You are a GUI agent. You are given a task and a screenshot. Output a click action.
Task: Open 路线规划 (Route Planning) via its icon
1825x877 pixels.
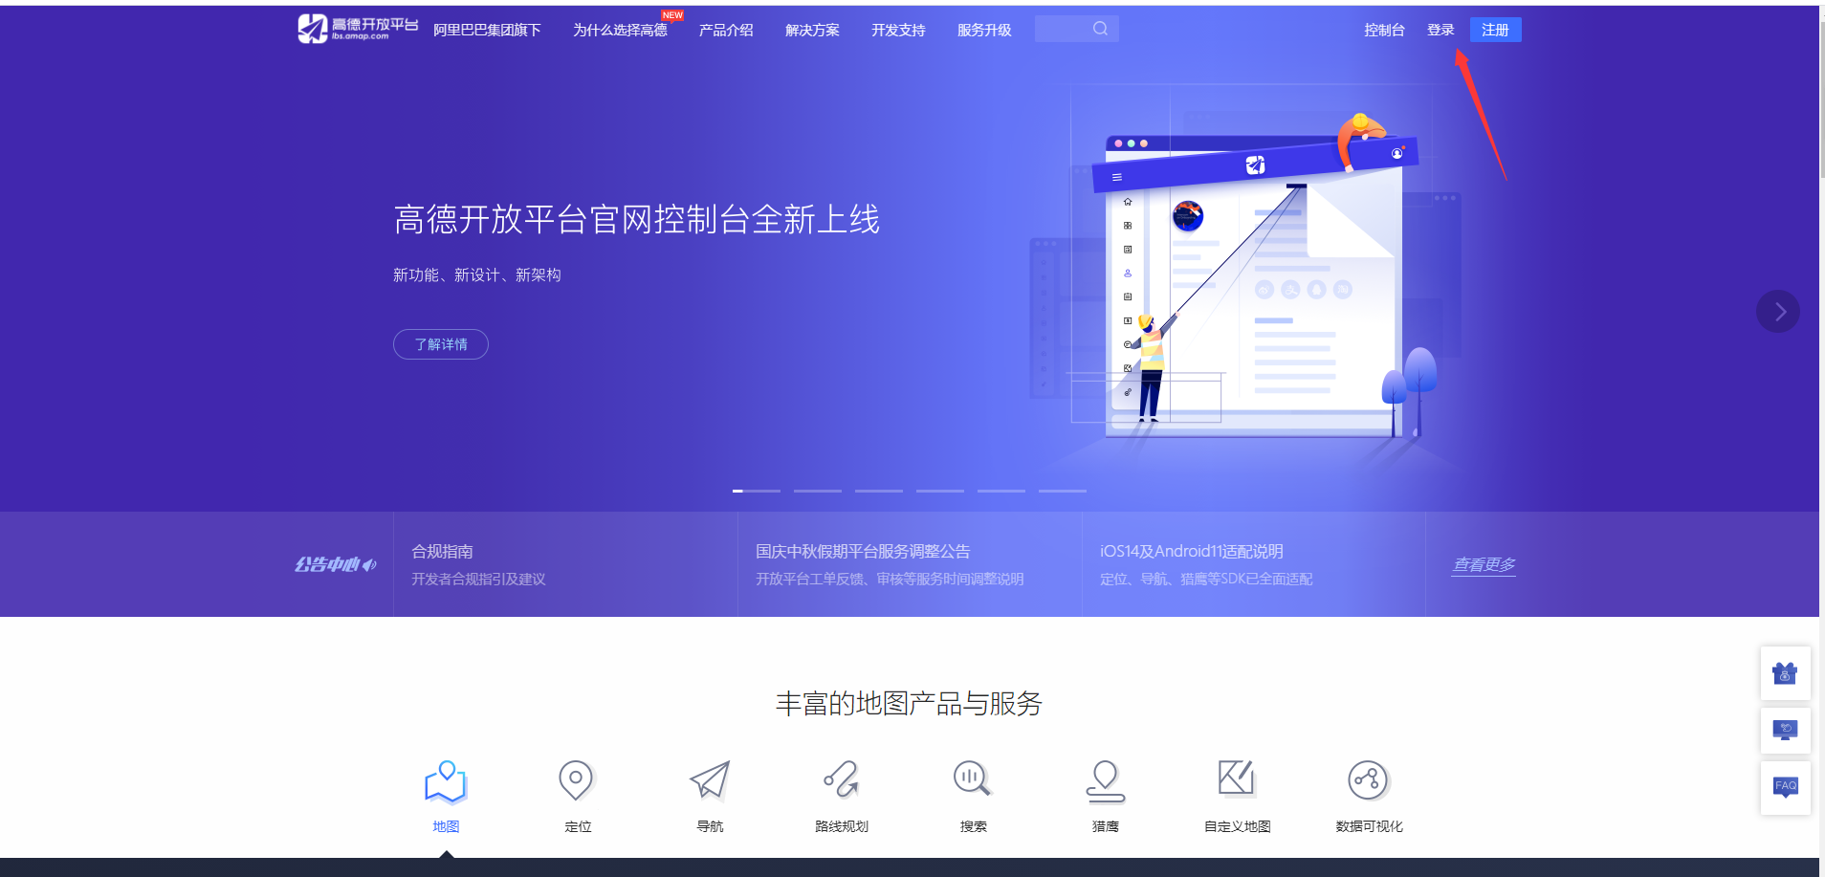tap(841, 780)
